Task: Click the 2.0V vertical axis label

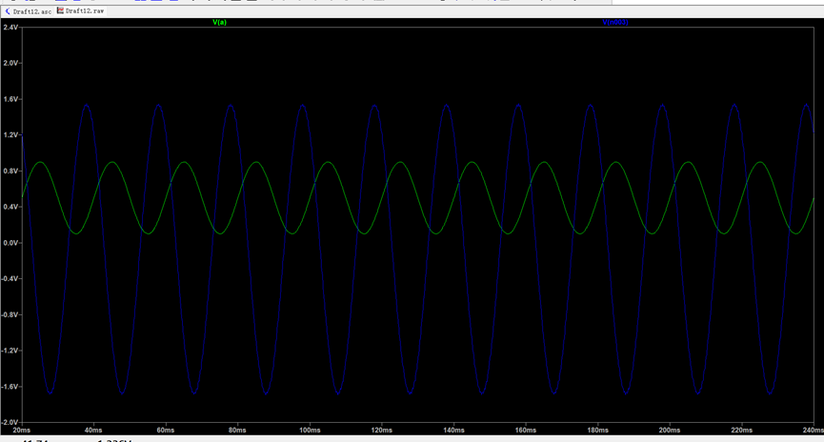Action: coord(10,63)
